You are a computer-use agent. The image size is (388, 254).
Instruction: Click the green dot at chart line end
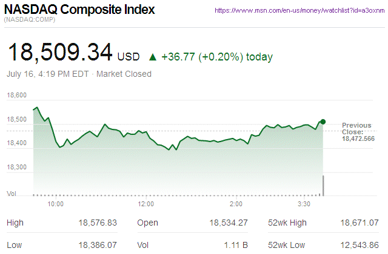tap(323, 122)
